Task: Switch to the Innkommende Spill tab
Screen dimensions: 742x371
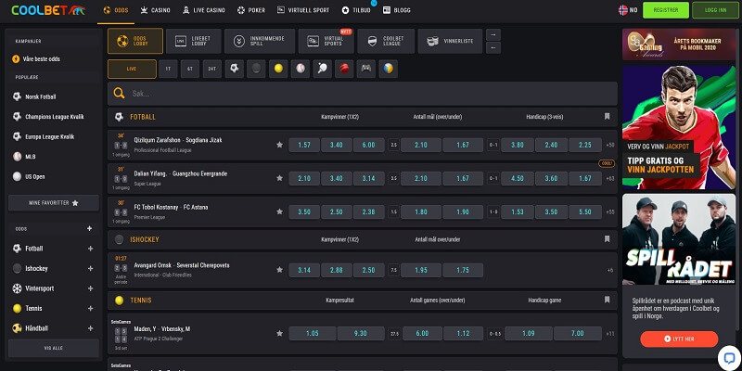Action: point(260,41)
